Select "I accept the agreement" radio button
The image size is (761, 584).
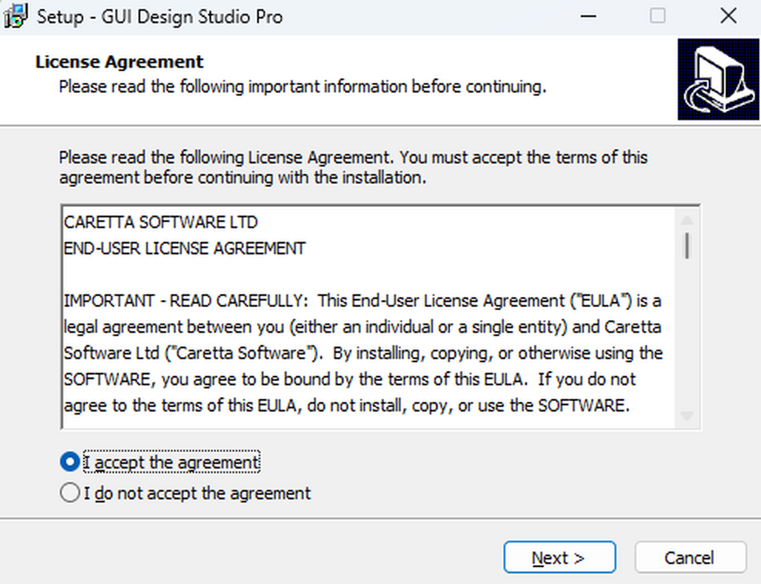[70, 462]
